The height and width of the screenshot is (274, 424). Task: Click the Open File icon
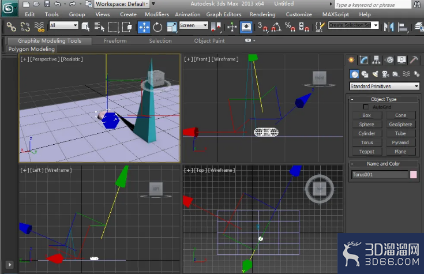[36, 4]
